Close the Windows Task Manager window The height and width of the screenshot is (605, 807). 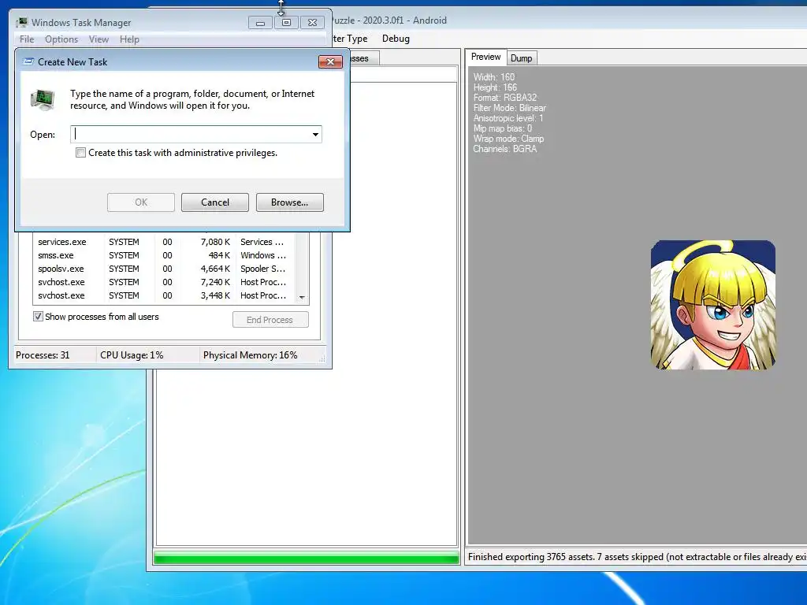click(312, 23)
